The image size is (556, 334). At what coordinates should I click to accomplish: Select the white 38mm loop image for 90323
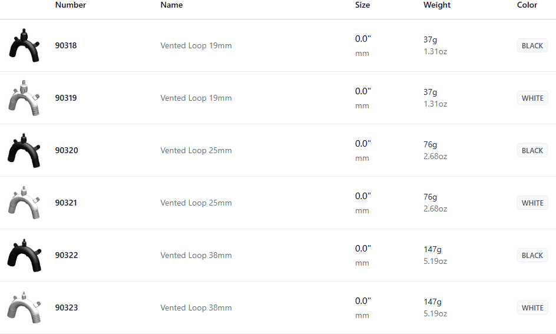pos(24,307)
